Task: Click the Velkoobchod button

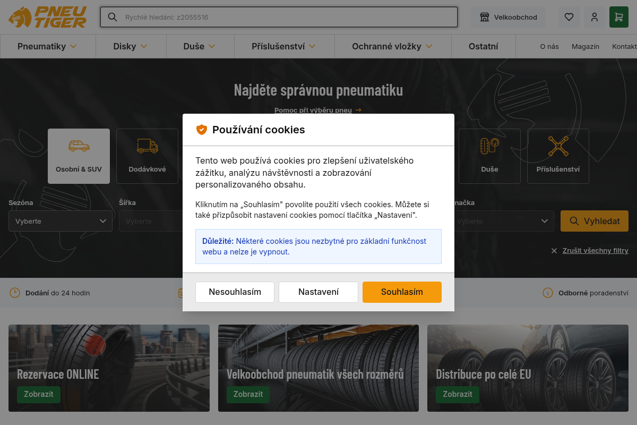Action: point(509,17)
